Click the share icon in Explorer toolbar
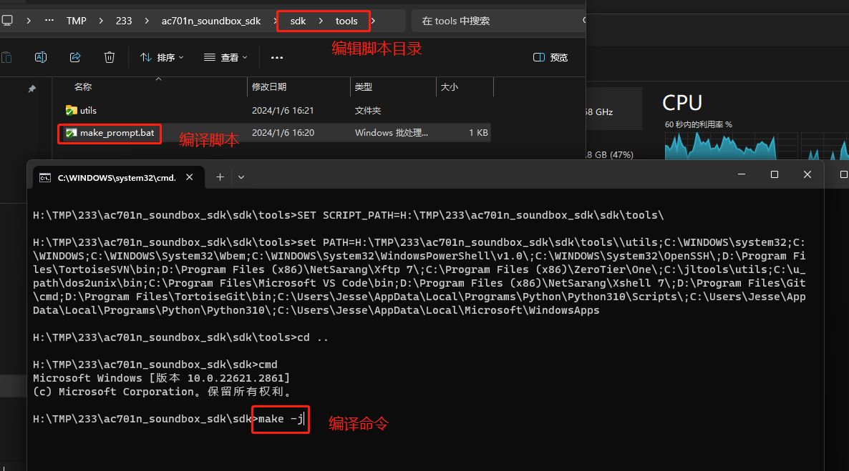Image resolution: width=849 pixels, height=471 pixels. (75, 57)
